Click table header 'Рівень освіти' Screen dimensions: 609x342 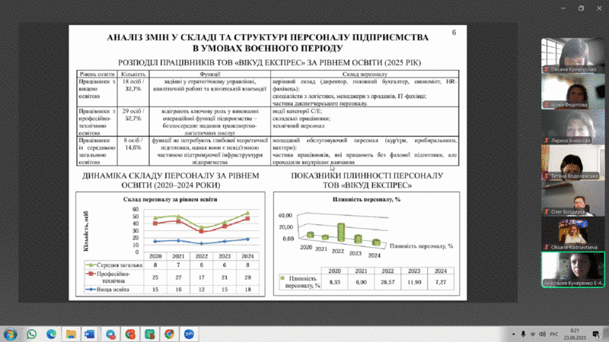click(x=97, y=74)
